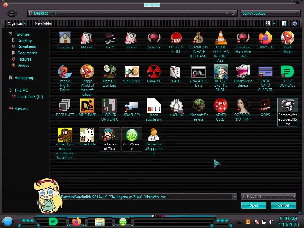Select the BE JUST LIKE THE DUDE icon
Viewport: 304px width, 228px height.
(221, 78)
